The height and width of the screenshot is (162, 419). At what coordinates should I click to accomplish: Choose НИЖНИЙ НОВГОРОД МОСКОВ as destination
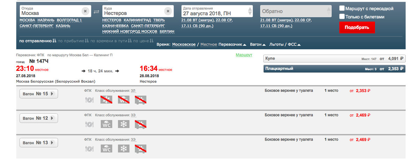(x=130, y=31)
